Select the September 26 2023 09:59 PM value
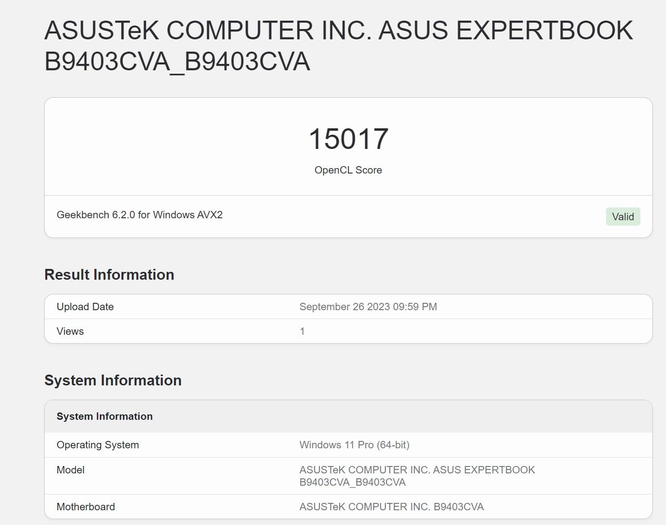This screenshot has width=666, height=525. coord(368,307)
